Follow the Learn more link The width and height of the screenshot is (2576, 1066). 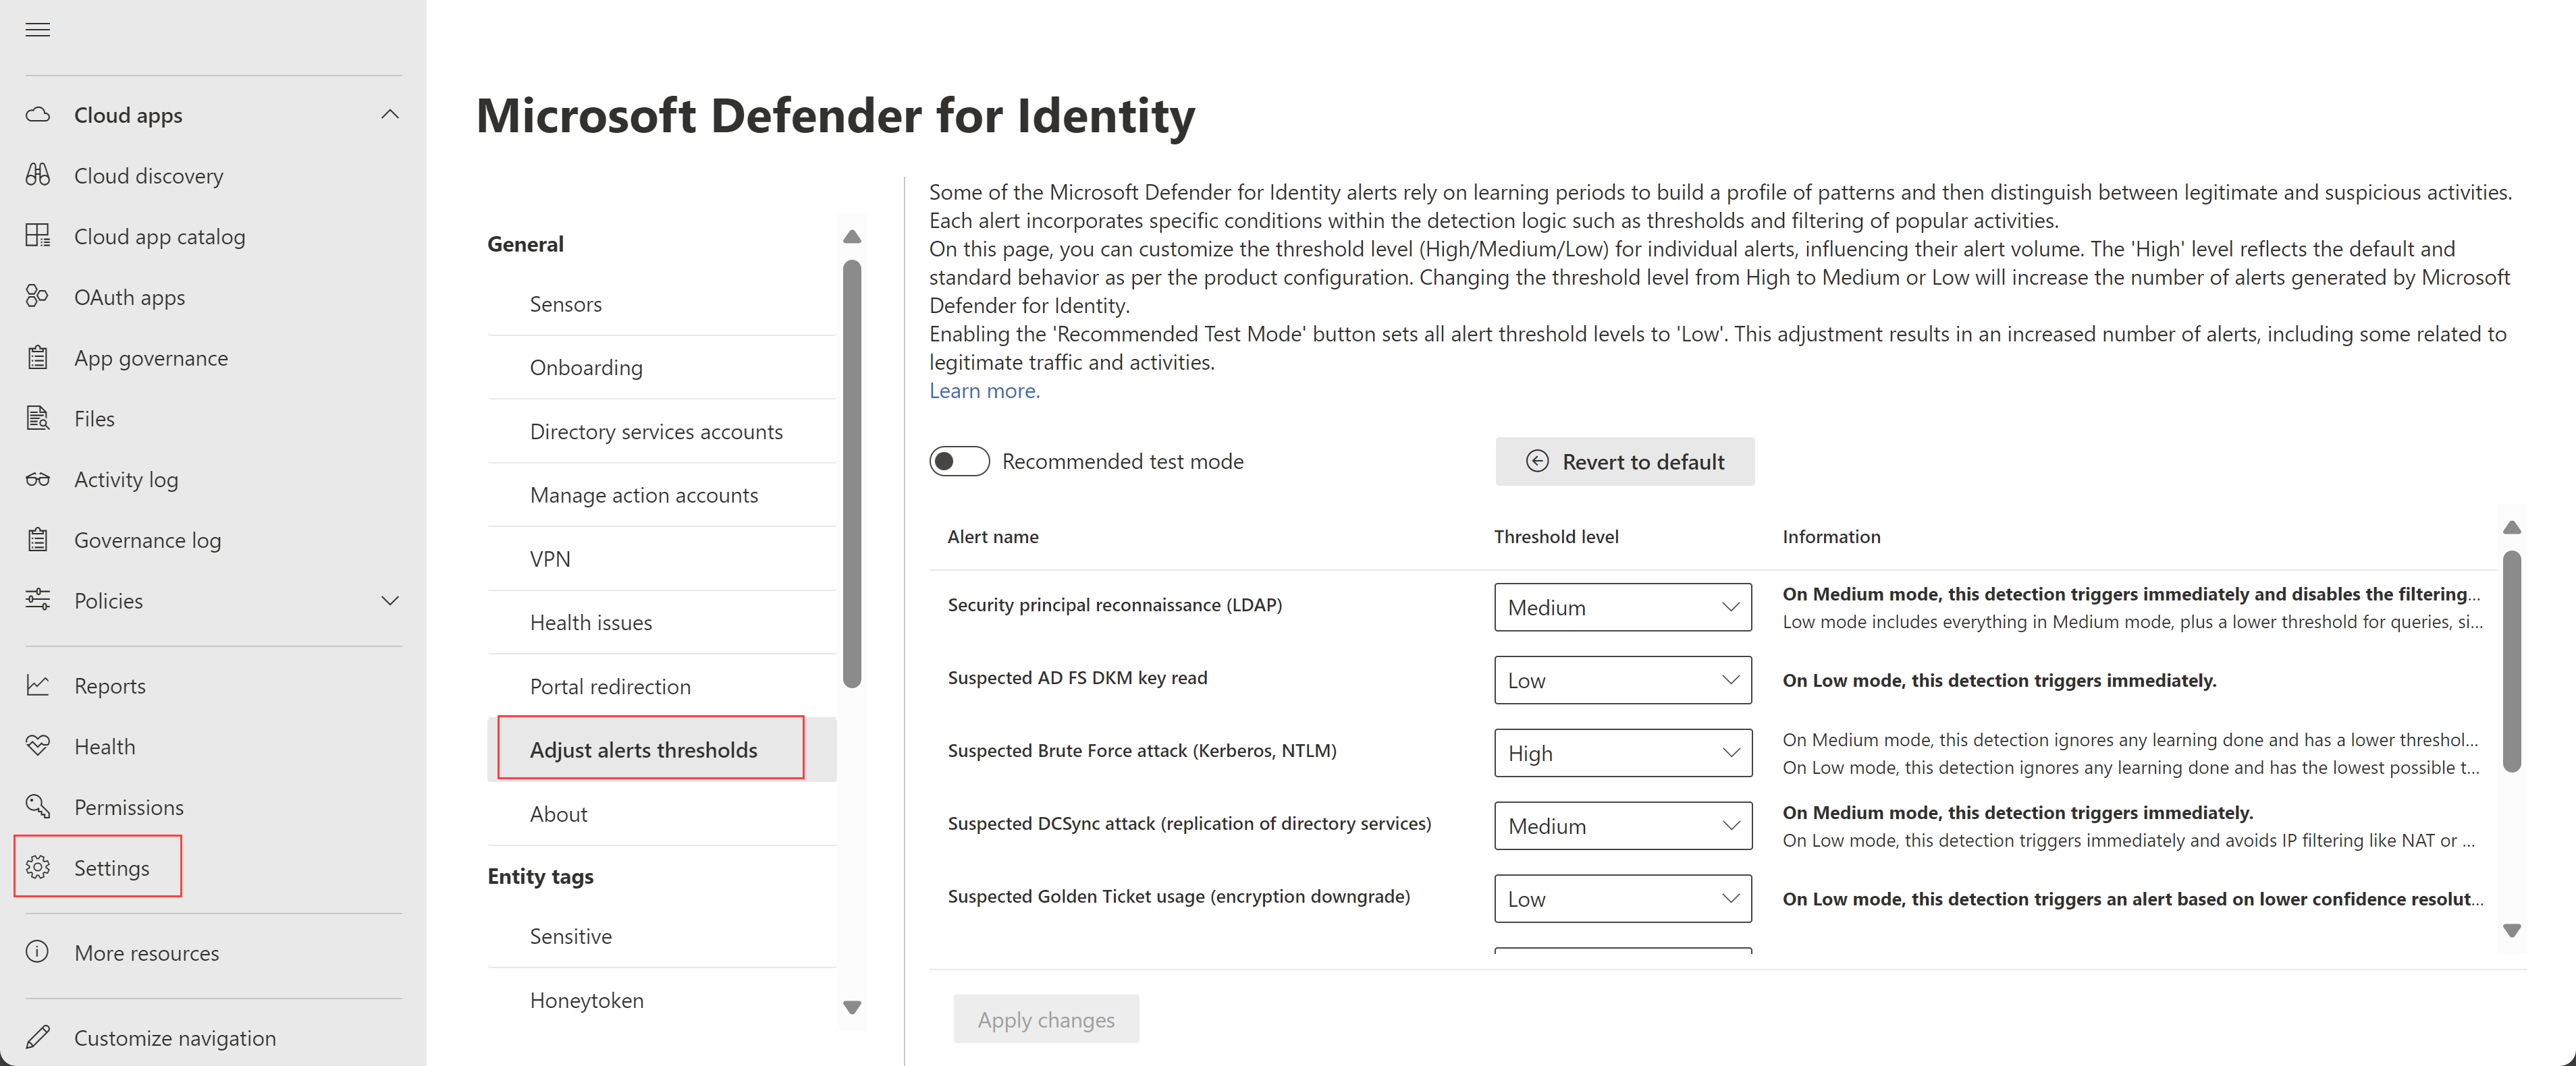[x=984, y=391]
